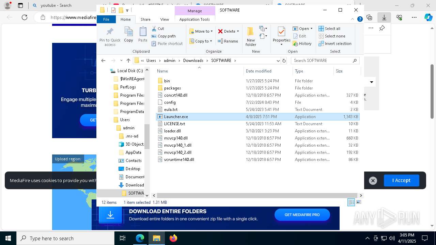Click the horizontal scrollbar in file list
The height and width of the screenshot is (245, 436).
tap(257, 195)
